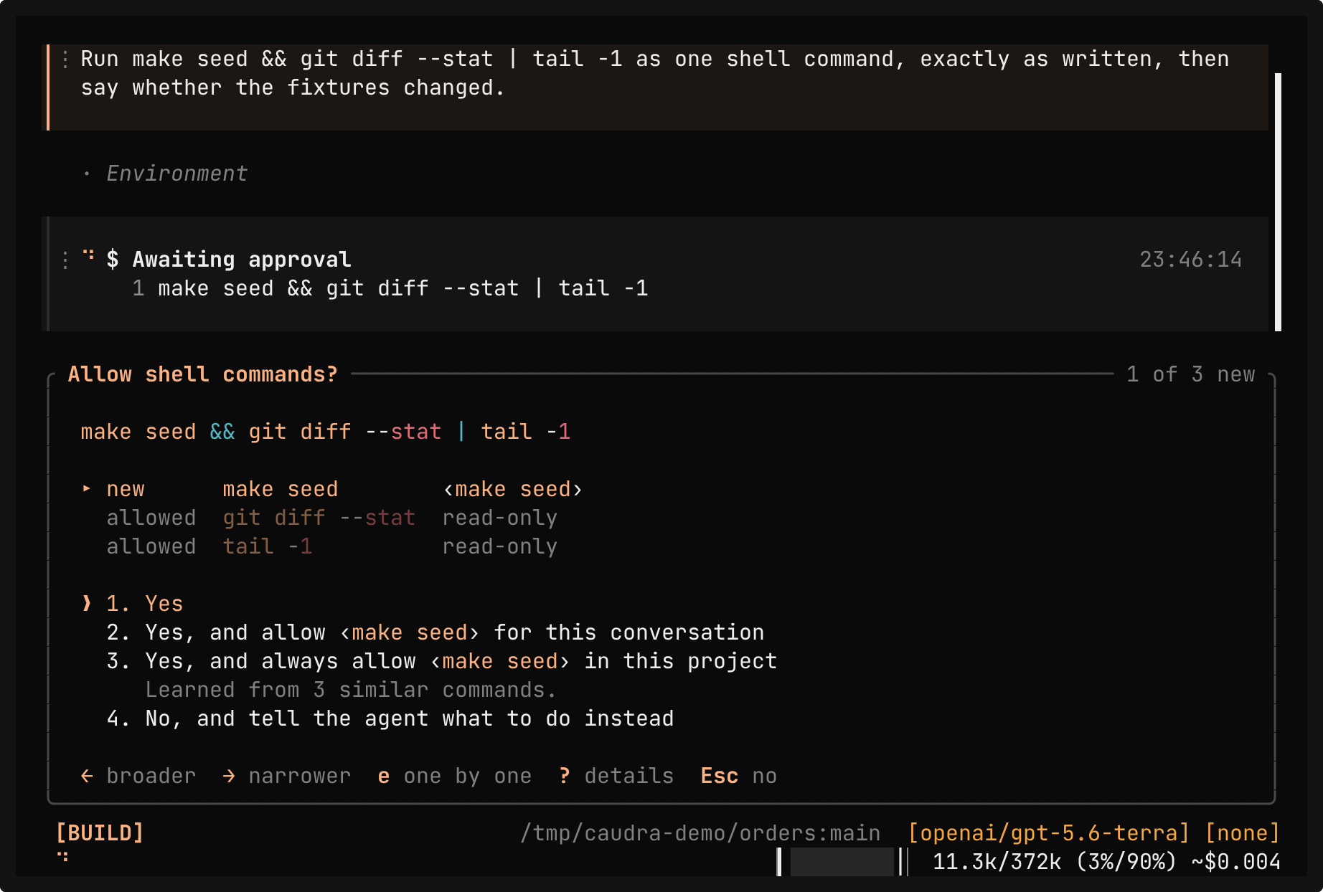Viewport: 1323px width, 892px height.
Task: Click the vertical scrollbar of the conversation
Action: pos(1278,202)
